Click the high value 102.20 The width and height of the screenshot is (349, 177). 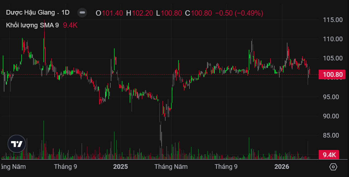tap(142, 13)
